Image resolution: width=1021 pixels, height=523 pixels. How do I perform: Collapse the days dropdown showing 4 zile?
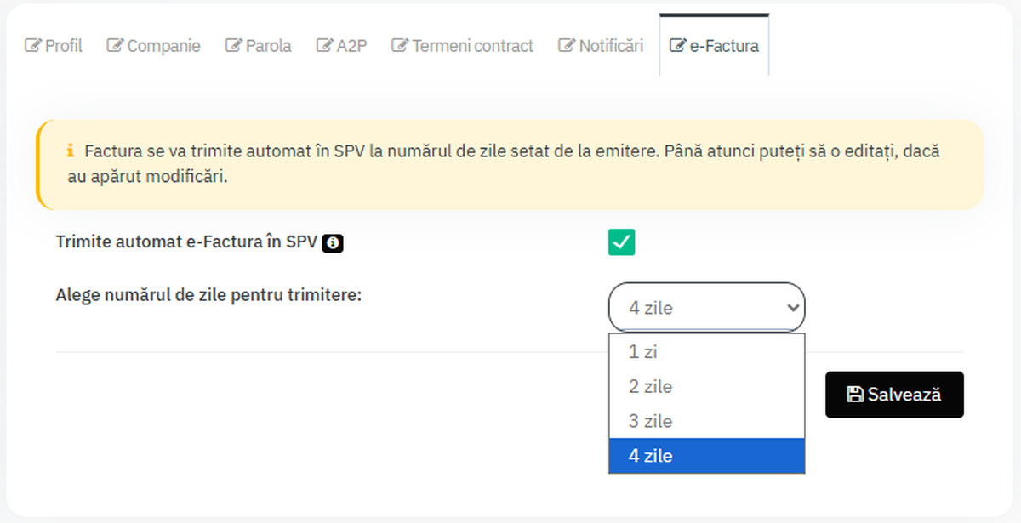pos(706,307)
